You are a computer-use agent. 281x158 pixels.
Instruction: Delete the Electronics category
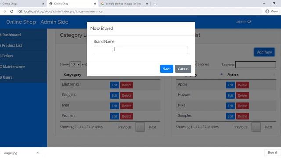coord(126,85)
